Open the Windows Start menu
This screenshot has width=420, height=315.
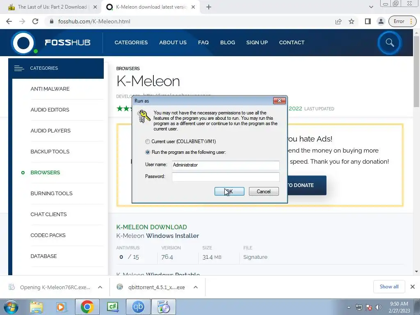tap(11, 307)
